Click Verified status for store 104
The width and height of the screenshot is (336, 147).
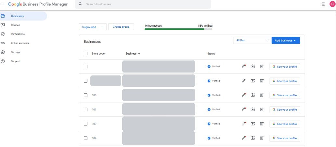(213, 138)
